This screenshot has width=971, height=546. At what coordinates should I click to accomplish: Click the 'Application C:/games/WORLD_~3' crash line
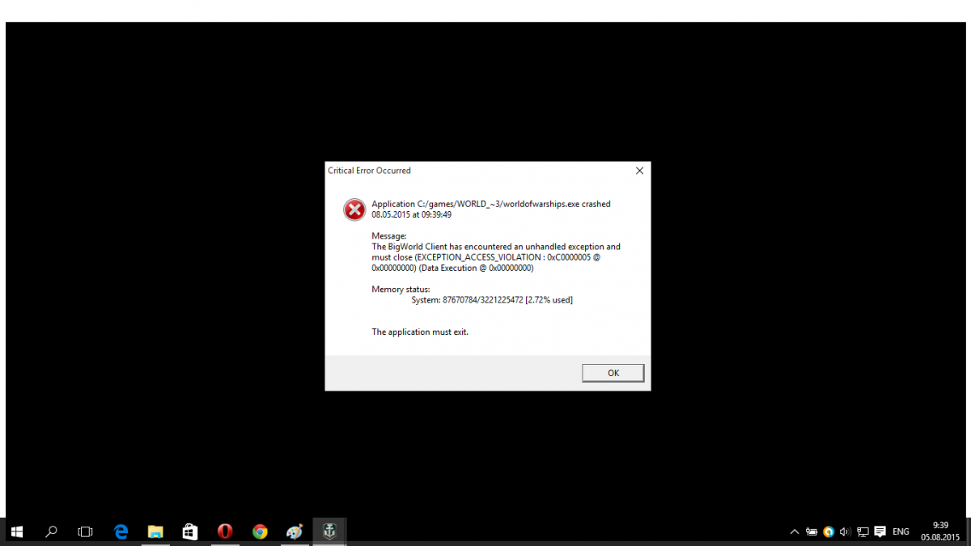pos(491,204)
